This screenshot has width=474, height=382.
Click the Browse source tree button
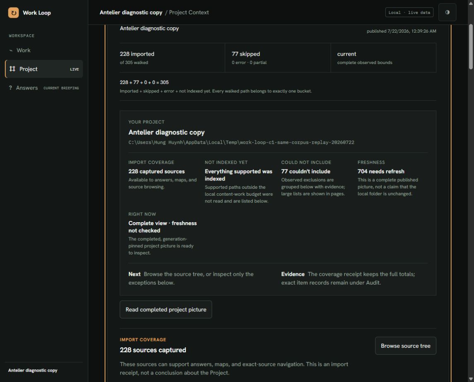coord(405,346)
